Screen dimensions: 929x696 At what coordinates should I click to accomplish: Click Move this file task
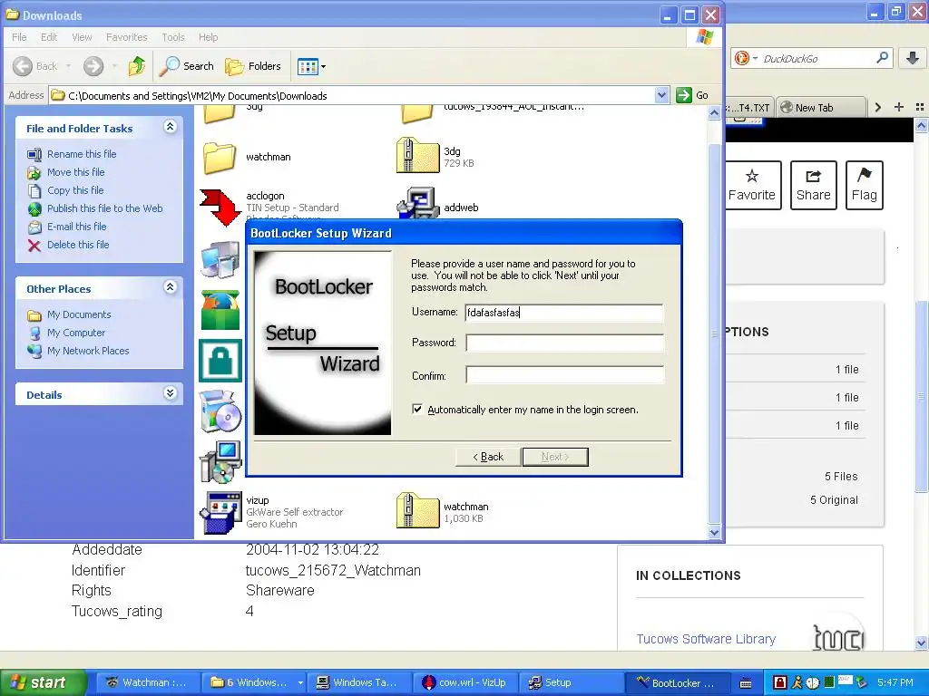coord(76,172)
